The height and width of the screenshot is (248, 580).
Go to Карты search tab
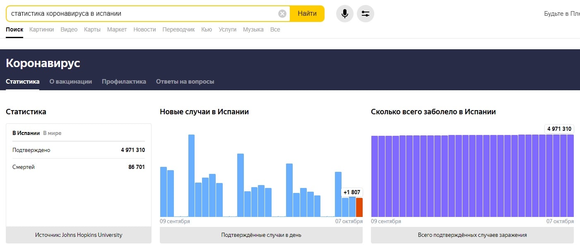tap(92, 29)
